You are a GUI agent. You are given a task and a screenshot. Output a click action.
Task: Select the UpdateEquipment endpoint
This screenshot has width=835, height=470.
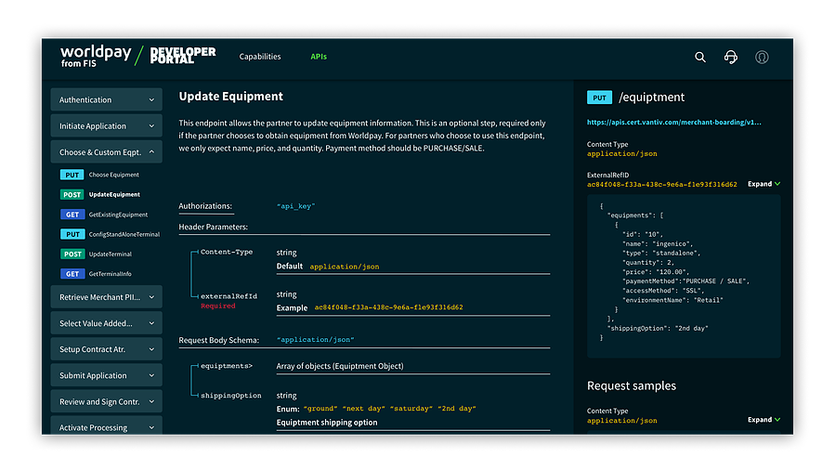(x=114, y=195)
